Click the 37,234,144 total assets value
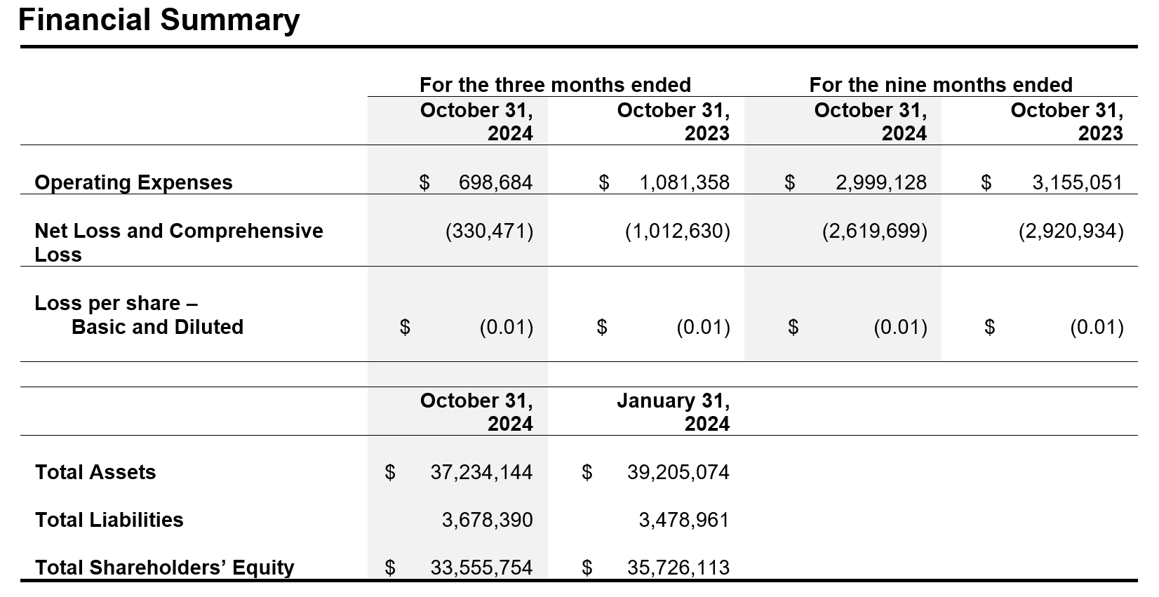 click(x=481, y=472)
